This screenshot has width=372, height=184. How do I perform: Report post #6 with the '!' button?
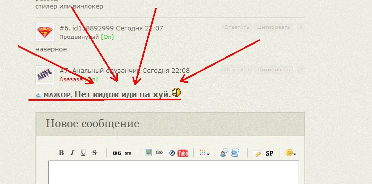pos(301,27)
